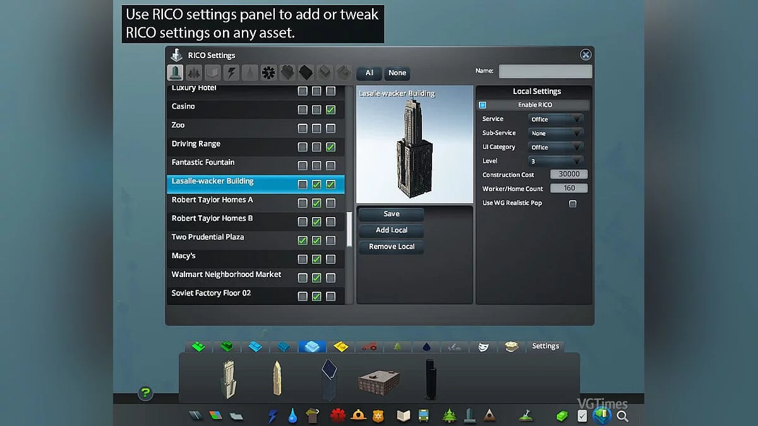Toggle the first checkbox for Two Prudential Plaza
This screenshot has width=758, height=426.
(x=303, y=240)
